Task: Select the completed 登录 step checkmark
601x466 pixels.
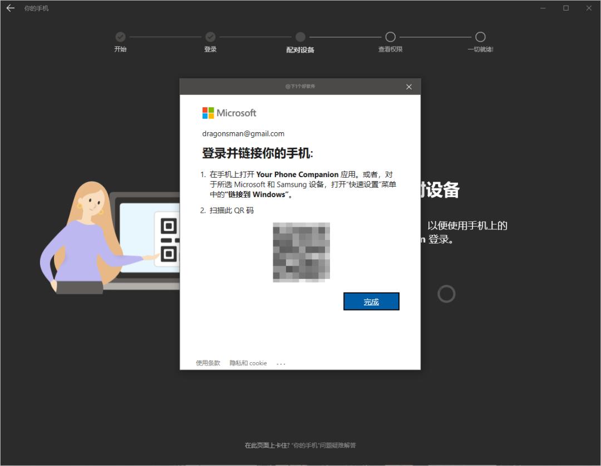Action: coord(210,38)
